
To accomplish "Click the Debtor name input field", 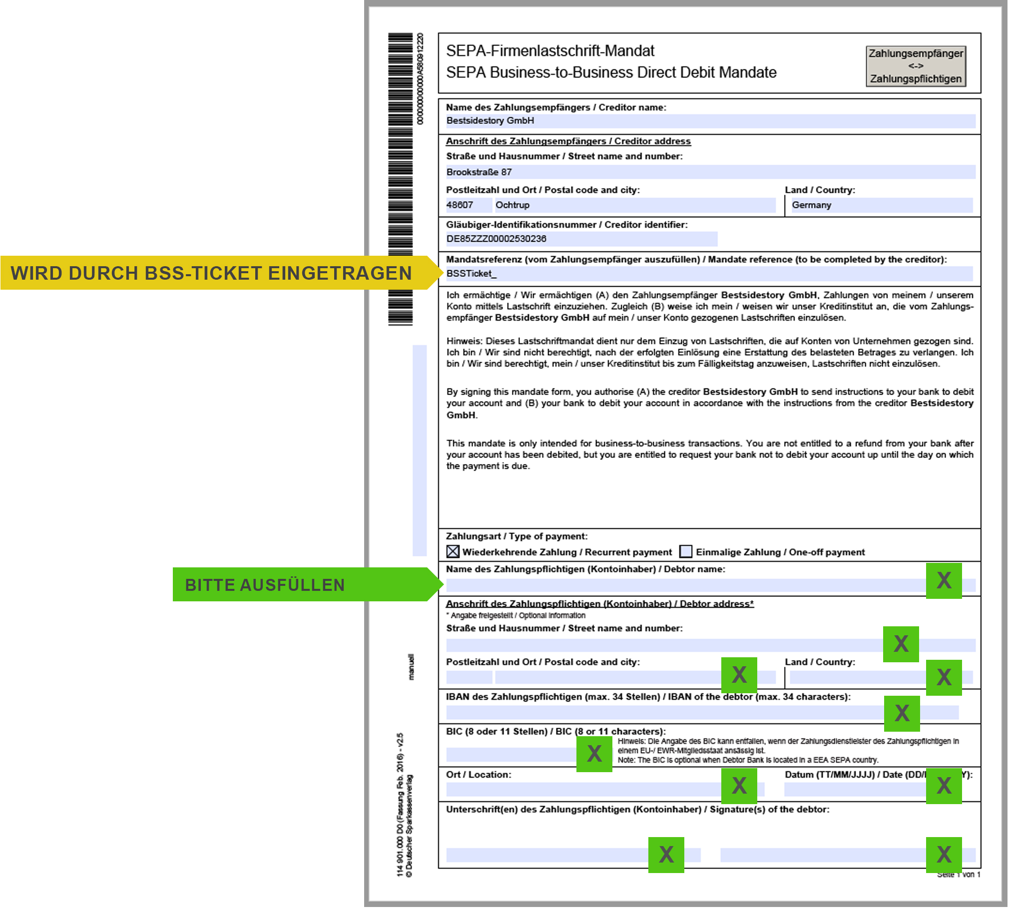I will click(712, 586).
